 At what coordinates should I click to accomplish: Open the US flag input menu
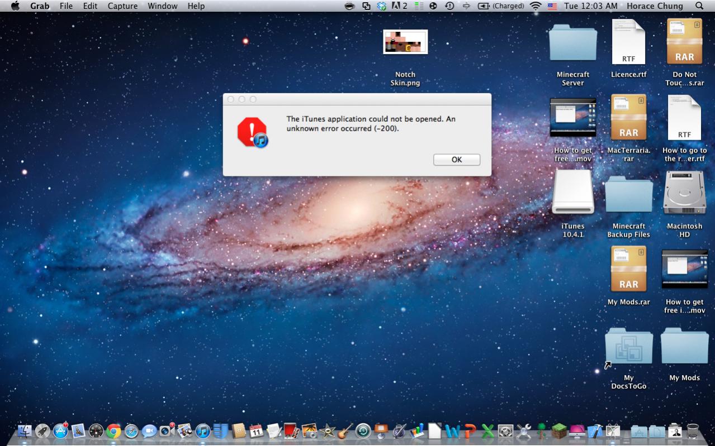click(552, 6)
